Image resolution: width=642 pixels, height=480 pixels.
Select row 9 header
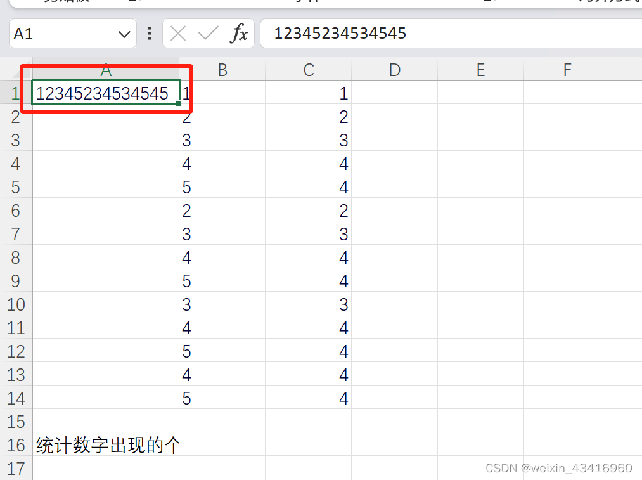[16, 282]
